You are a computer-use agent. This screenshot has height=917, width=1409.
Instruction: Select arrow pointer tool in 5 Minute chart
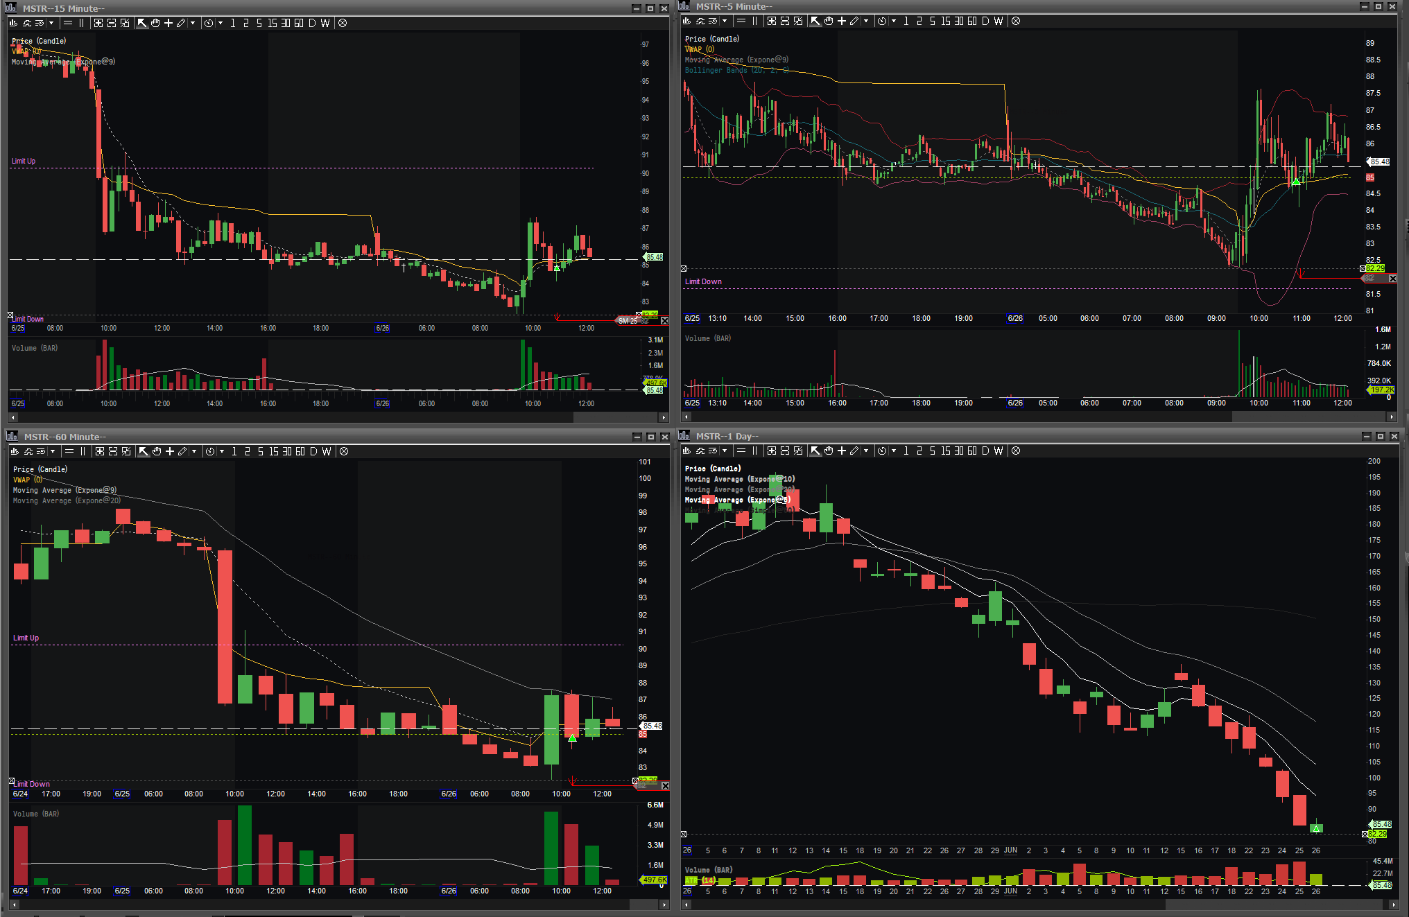pos(815,21)
